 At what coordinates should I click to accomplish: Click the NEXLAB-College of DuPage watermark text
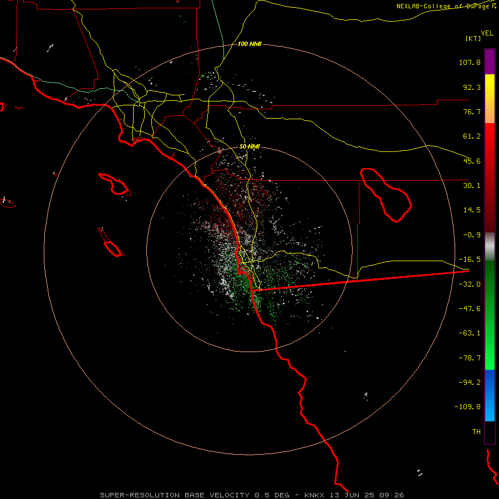point(446,6)
